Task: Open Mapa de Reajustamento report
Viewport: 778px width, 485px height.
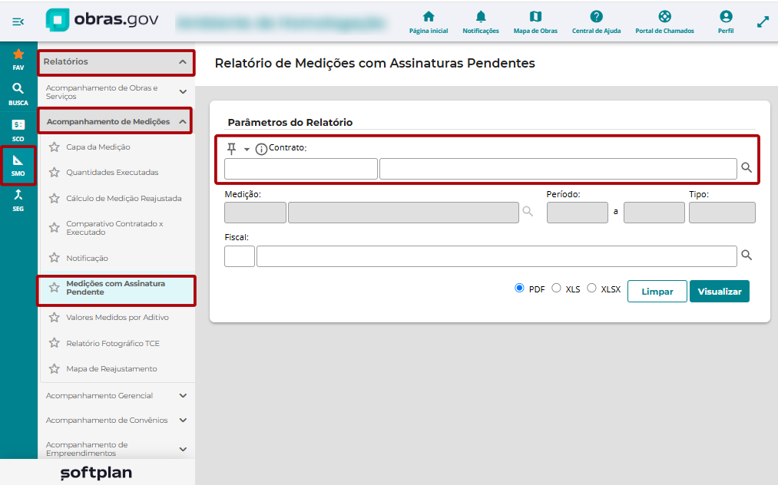Action: click(111, 369)
